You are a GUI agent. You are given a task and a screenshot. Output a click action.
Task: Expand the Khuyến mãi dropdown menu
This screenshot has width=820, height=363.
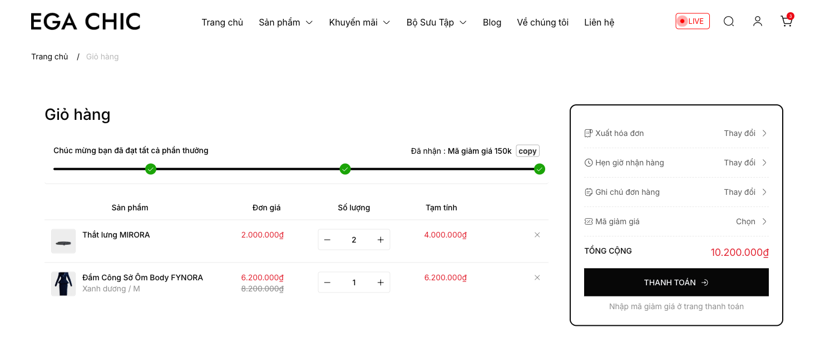tap(359, 22)
